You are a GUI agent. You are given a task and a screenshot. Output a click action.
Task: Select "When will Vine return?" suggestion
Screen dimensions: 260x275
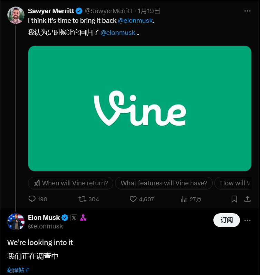[71, 183]
